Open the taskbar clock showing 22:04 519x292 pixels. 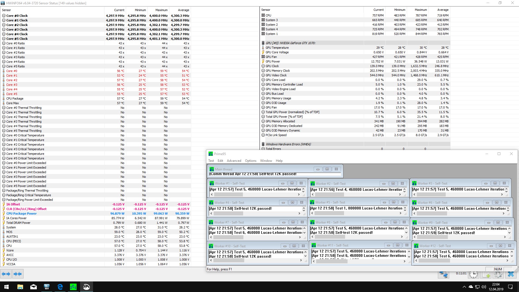coord(496,287)
